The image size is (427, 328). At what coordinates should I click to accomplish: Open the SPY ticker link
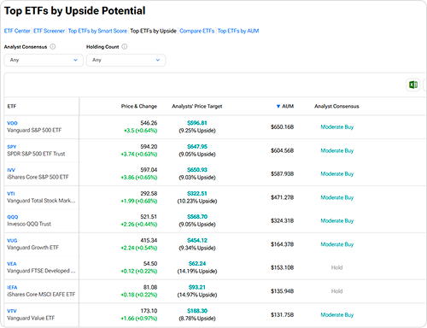point(12,147)
